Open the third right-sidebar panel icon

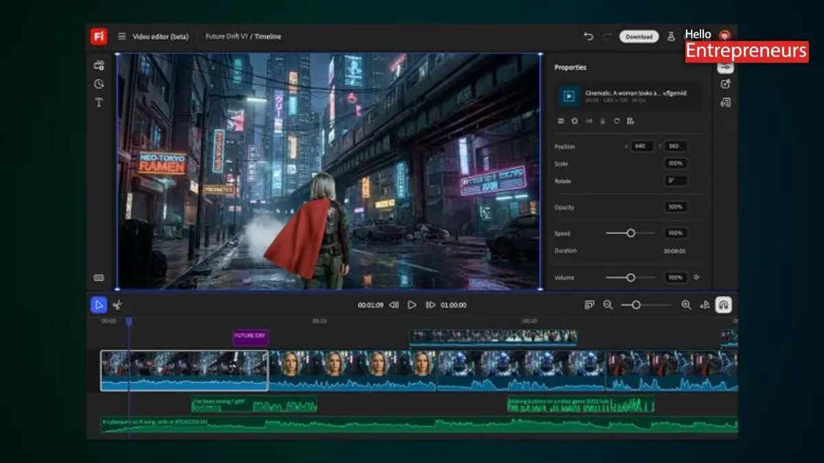(726, 102)
